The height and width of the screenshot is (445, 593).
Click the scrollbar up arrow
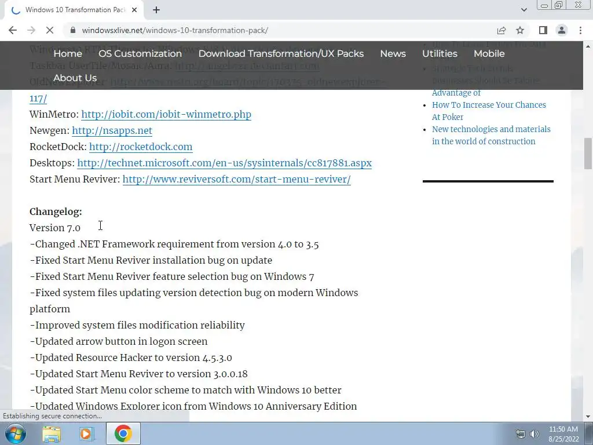[x=588, y=46]
